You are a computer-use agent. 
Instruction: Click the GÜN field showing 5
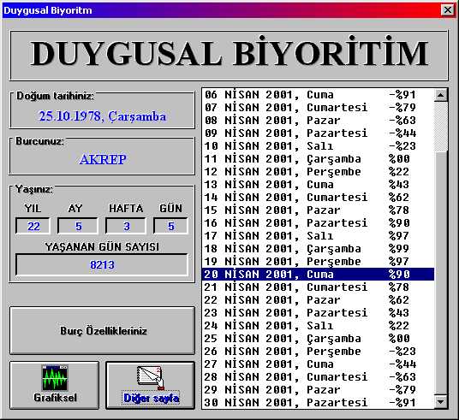[171, 226]
